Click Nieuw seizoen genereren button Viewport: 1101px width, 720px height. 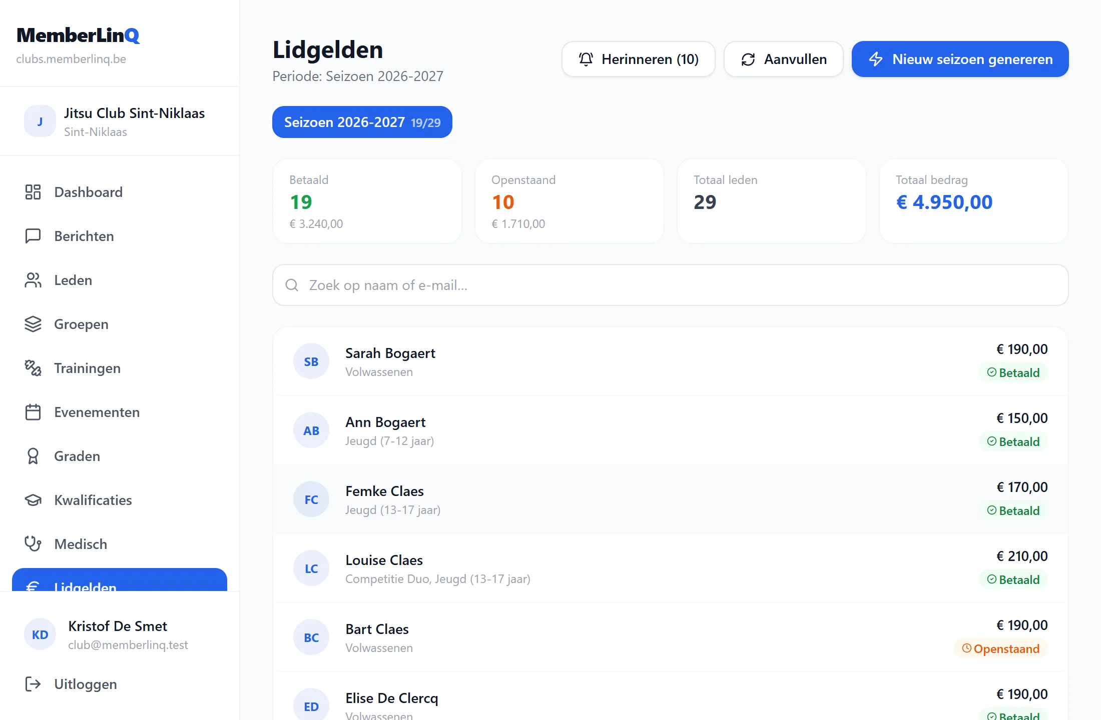tap(960, 59)
